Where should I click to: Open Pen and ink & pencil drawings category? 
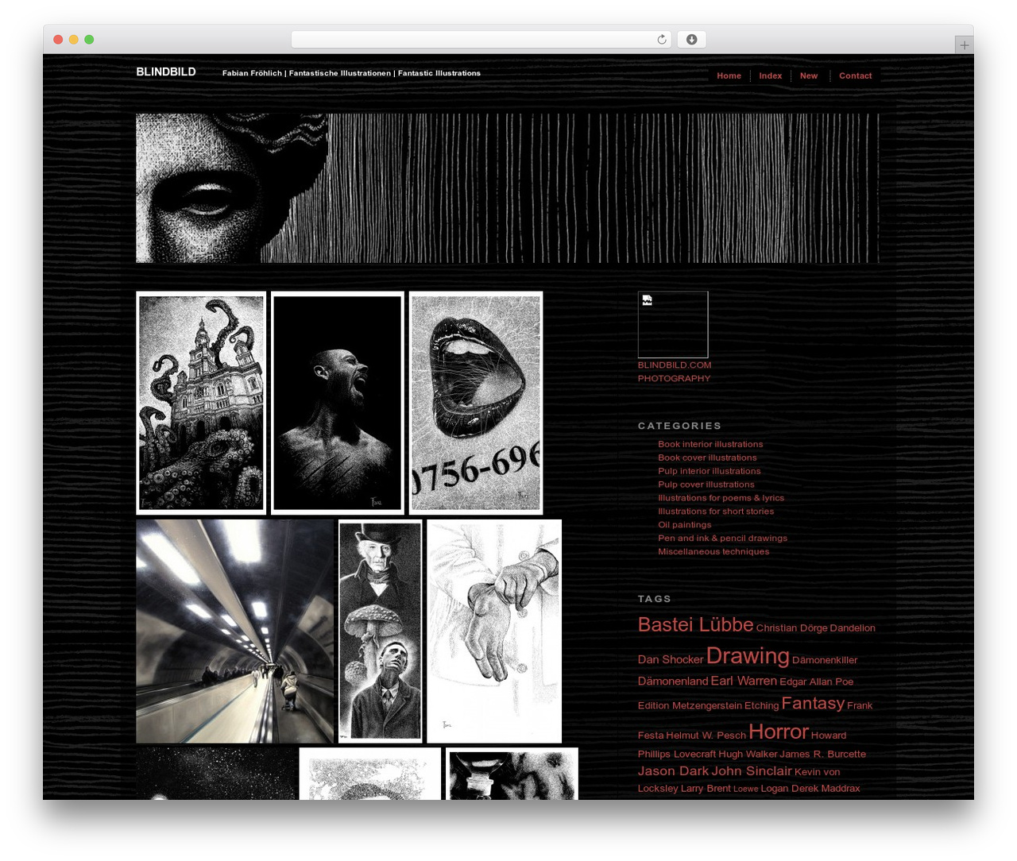pyautogui.click(x=722, y=539)
